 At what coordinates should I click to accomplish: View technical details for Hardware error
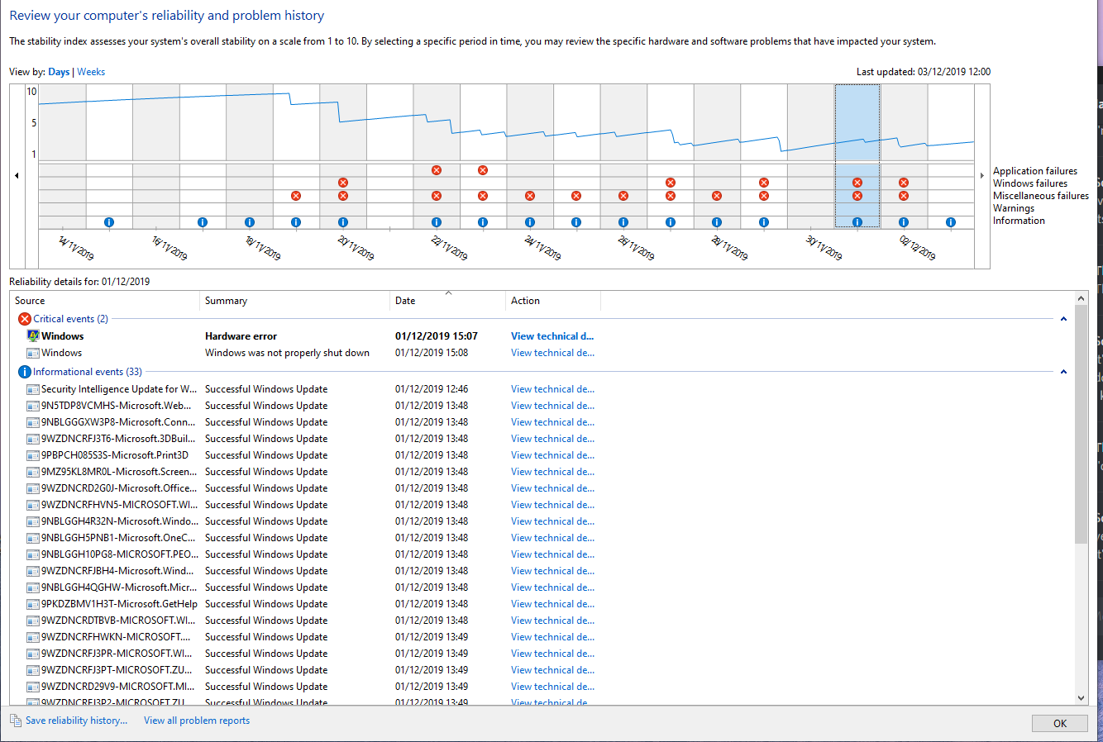click(552, 336)
